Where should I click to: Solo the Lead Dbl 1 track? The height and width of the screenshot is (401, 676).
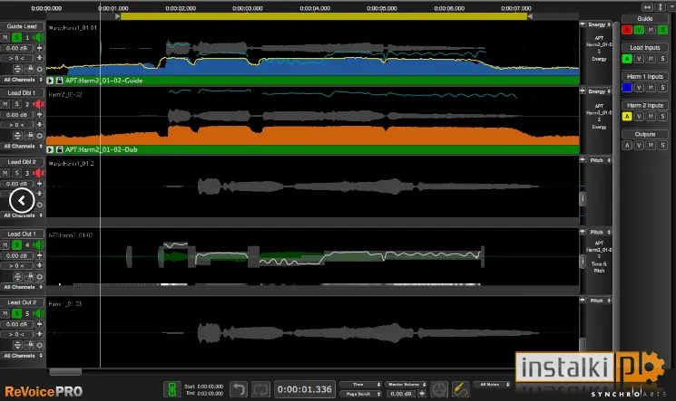click(x=16, y=104)
